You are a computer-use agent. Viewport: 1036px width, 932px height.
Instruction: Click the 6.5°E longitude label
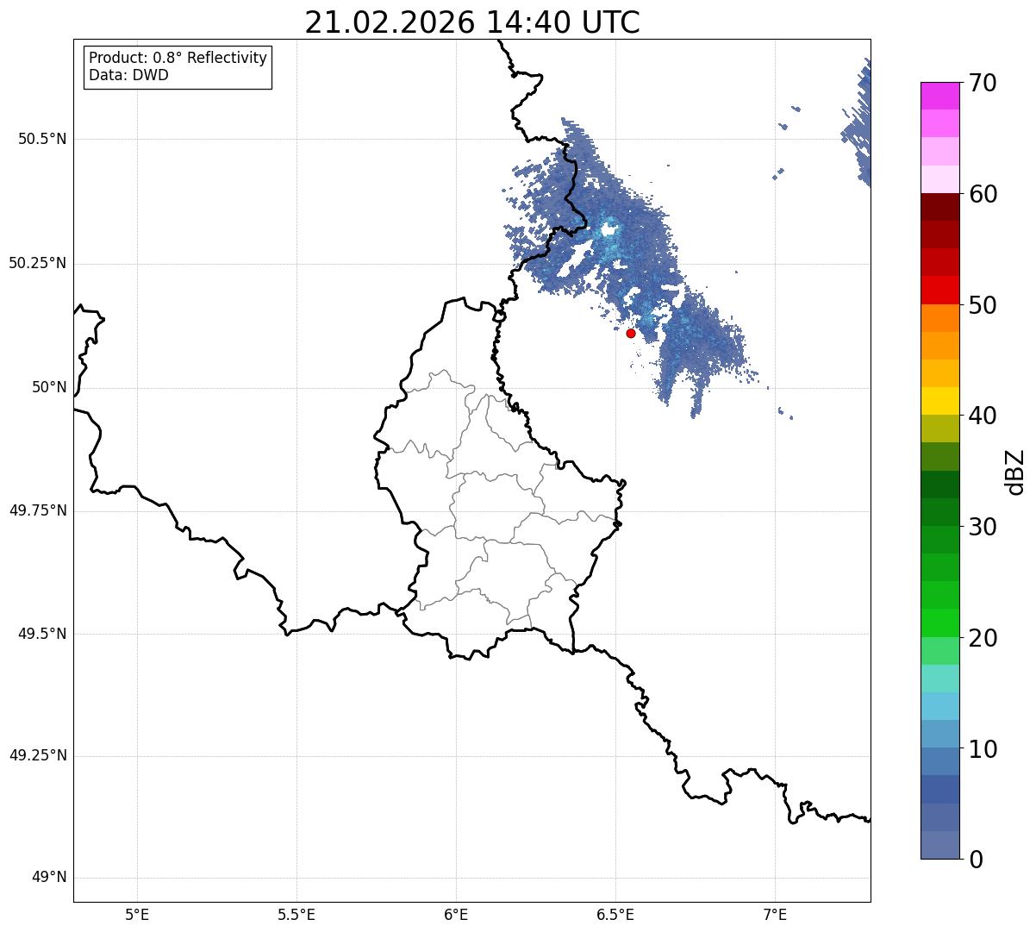point(615,914)
